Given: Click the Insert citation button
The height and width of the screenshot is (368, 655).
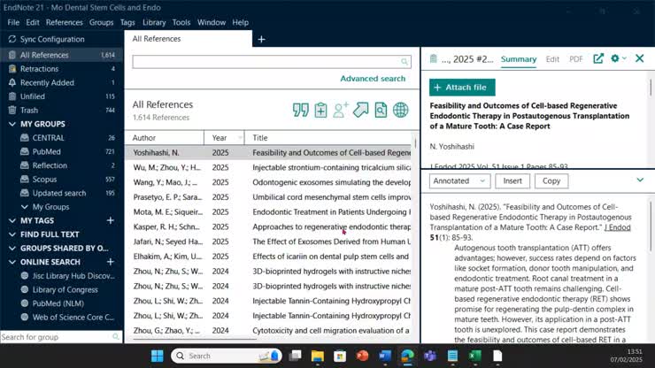Looking at the screenshot, I should pyautogui.click(x=512, y=180).
